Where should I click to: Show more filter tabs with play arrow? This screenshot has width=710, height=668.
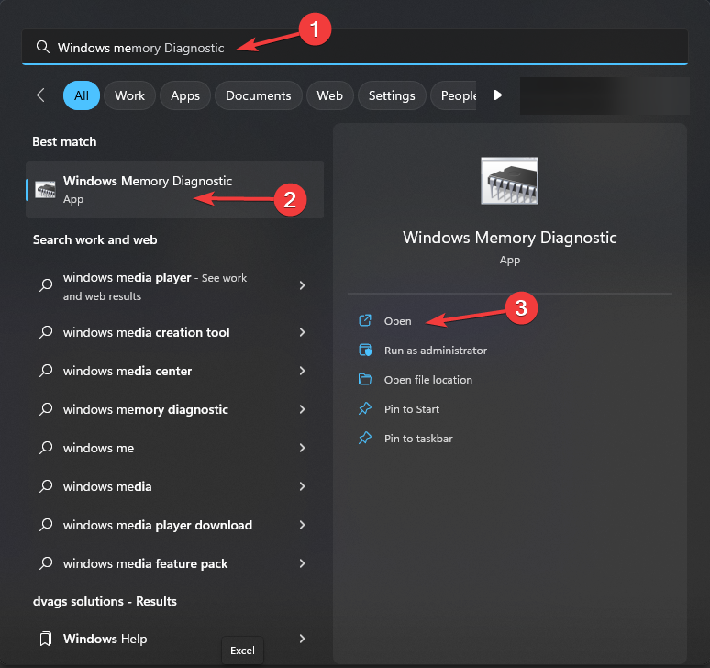pyautogui.click(x=497, y=95)
